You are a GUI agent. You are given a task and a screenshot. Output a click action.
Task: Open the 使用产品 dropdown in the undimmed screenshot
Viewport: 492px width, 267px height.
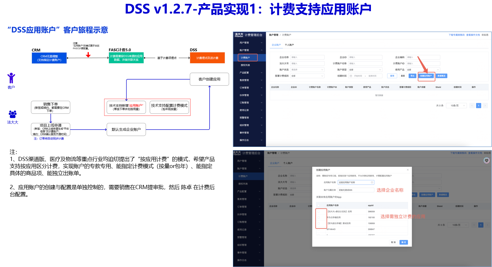pos(423,70)
